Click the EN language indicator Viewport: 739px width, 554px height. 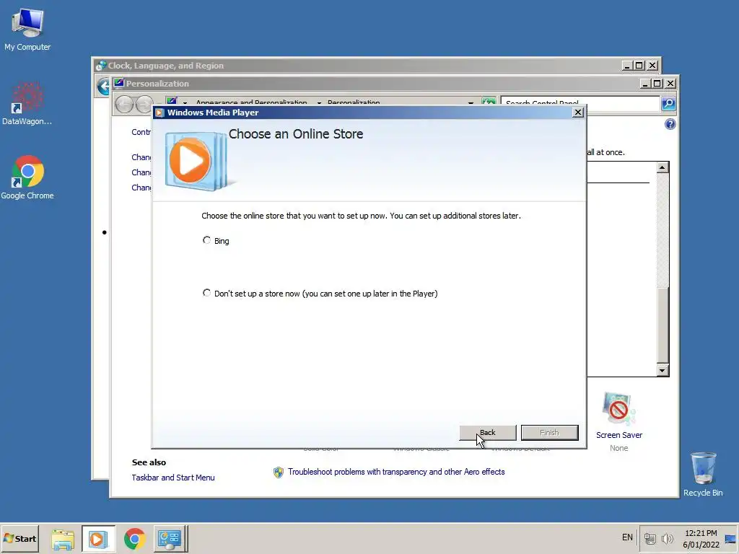click(x=627, y=537)
